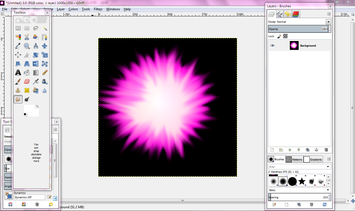Delete layer using trash icon in Layers
The image size is (355, 211).
tap(326, 150)
